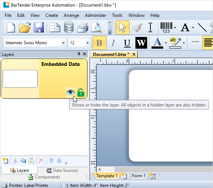213x188 pixels.
Task: Click the Embedded Data layer thumbnail
Action: point(20,79)
